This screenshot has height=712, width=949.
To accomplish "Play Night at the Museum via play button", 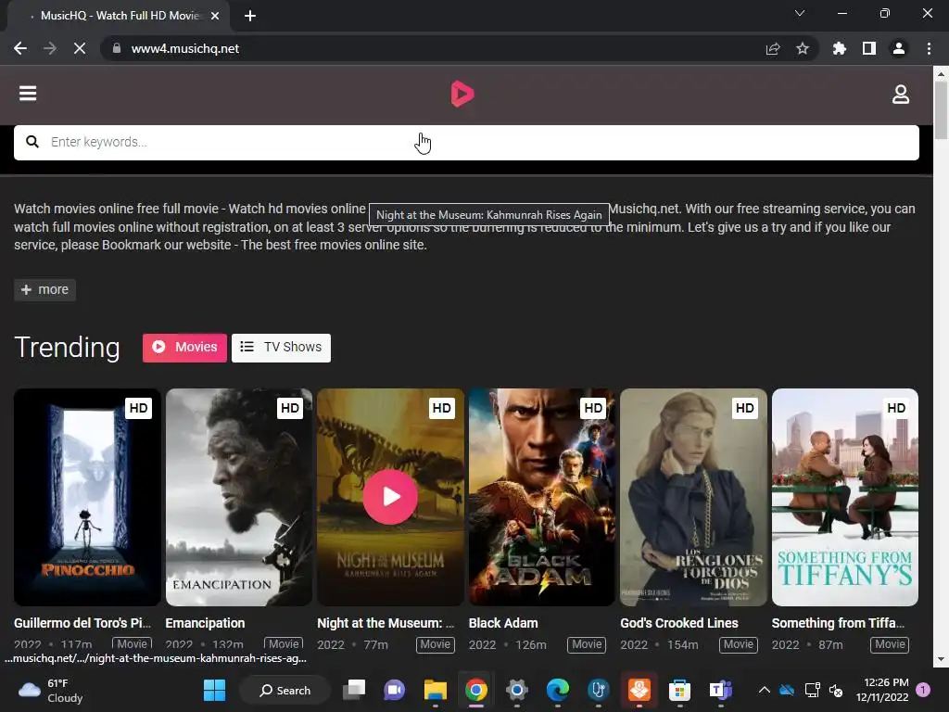I will point(390,497).
